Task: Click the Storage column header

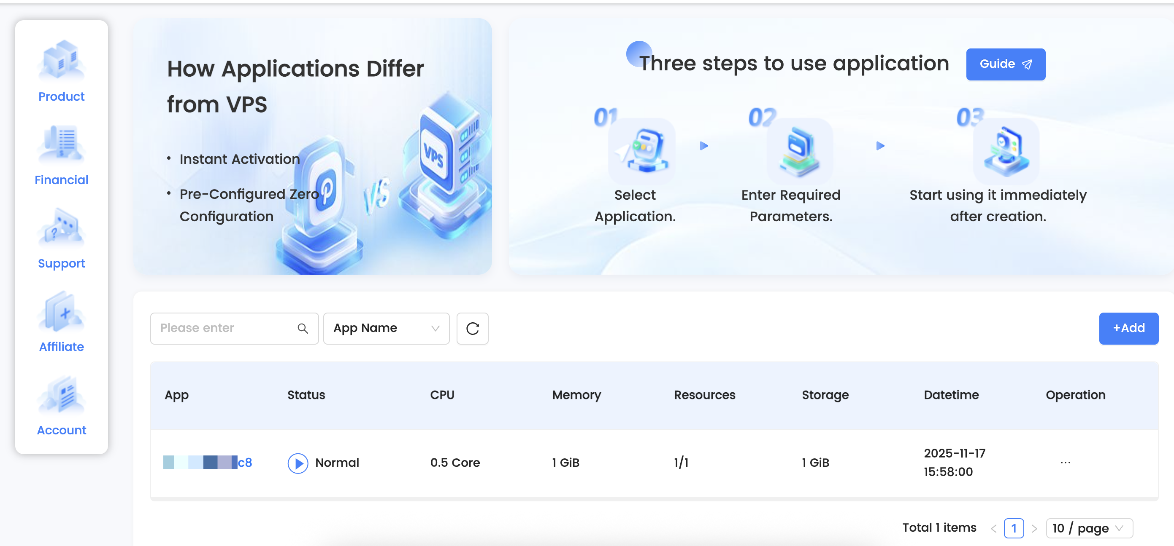Action: coord(825,395)
